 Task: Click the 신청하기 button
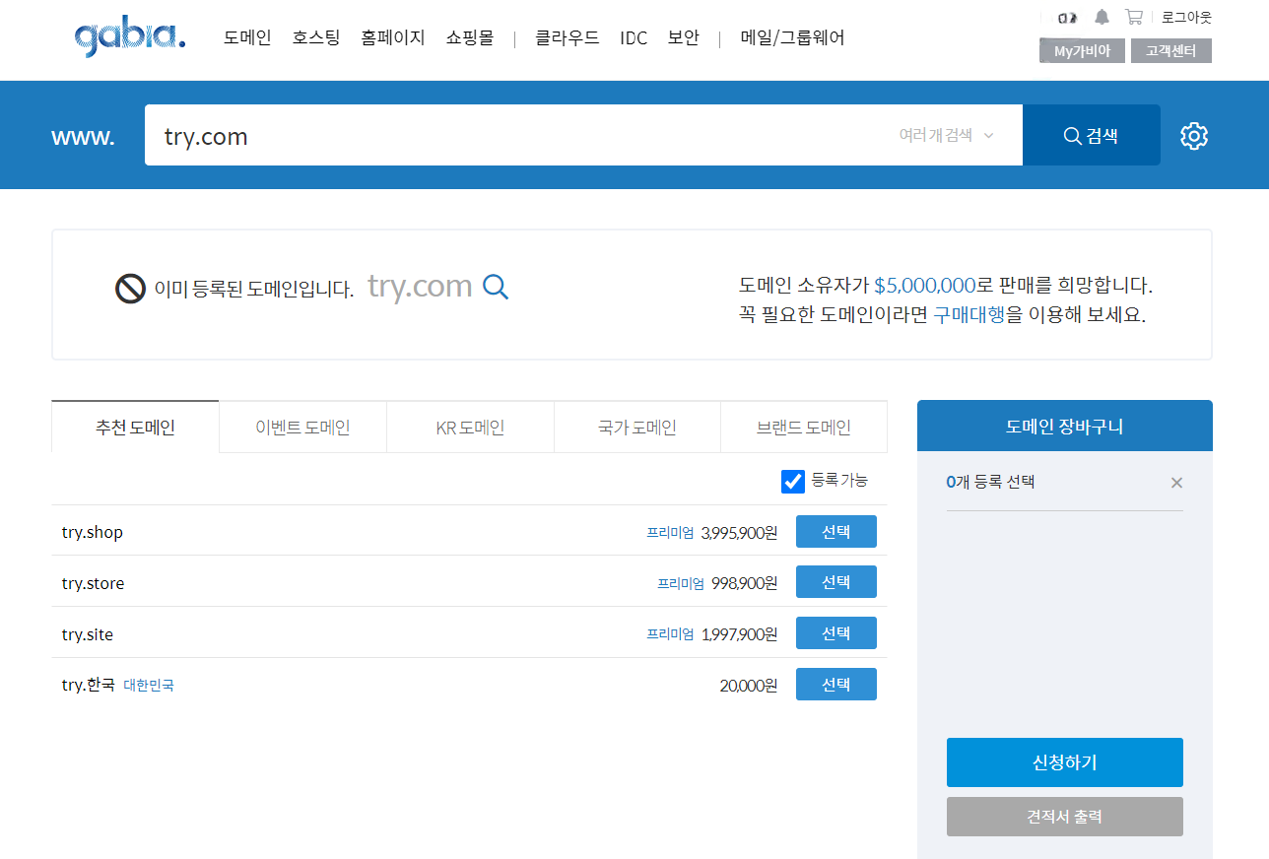coord(1065,762)
